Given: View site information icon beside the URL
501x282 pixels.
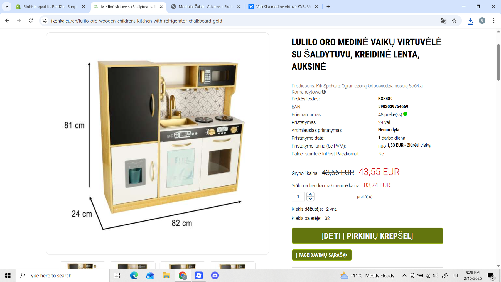Looking at the screenshot, I should (45, 21).
